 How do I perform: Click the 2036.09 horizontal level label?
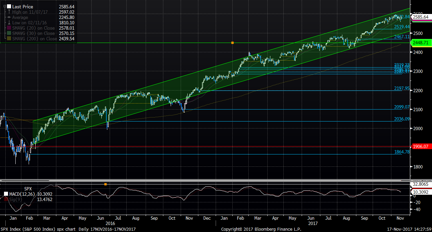402,119
